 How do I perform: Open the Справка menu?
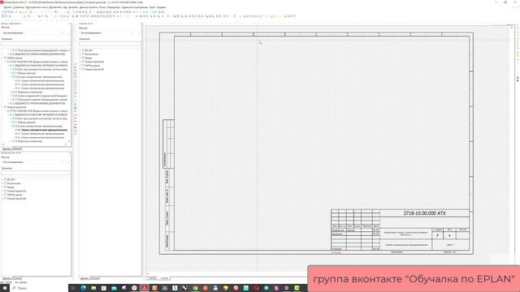(161, 7)
